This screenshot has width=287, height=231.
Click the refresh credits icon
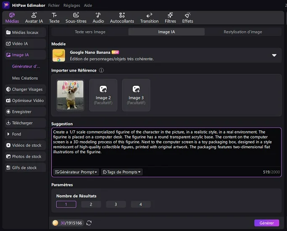click(x=89, y=223)
